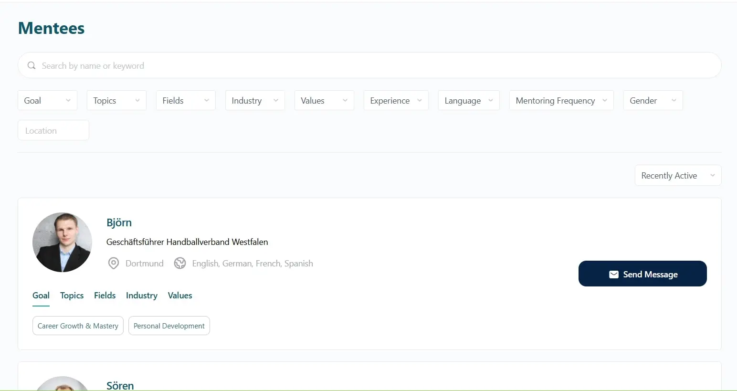
Task: Expand the Gender filter dropdown
Action: (x=653, y=100)
